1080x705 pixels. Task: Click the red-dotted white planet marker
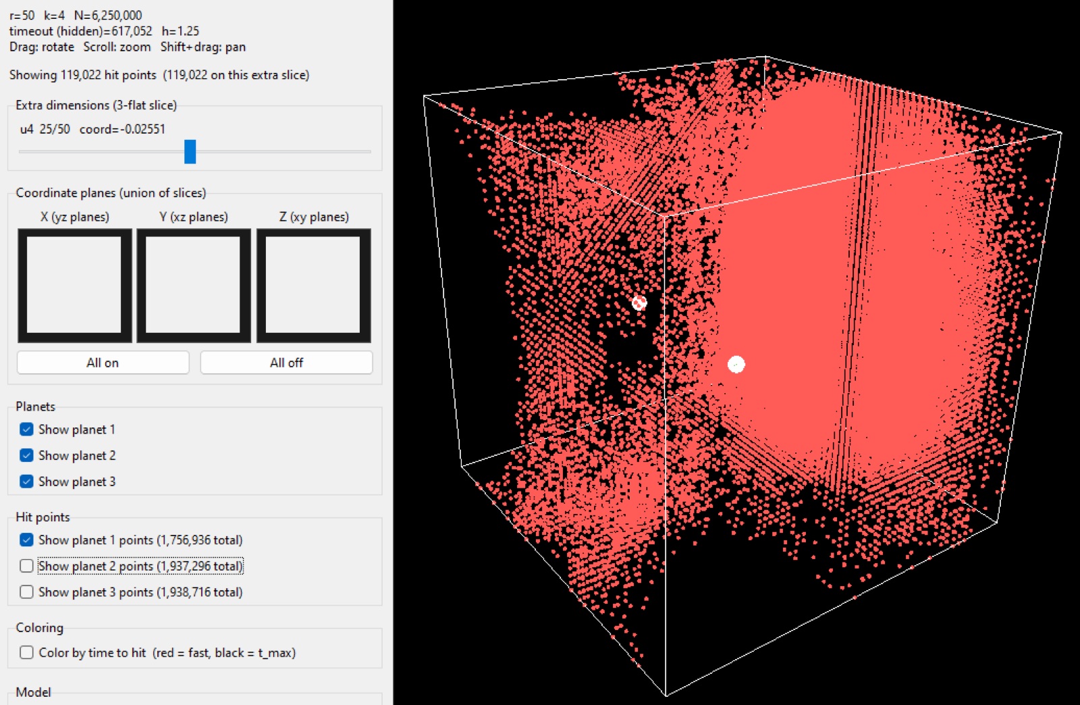tap(639, 303)
